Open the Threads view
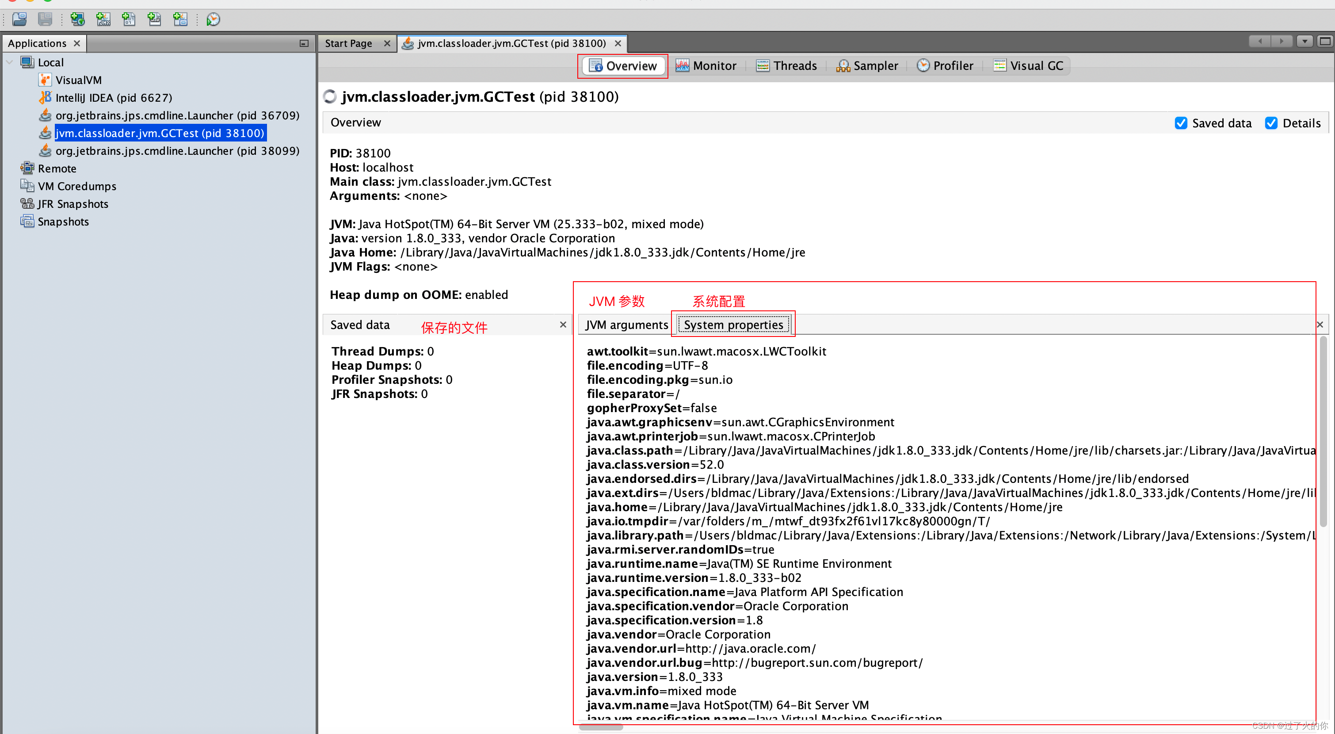 (786, 66)
